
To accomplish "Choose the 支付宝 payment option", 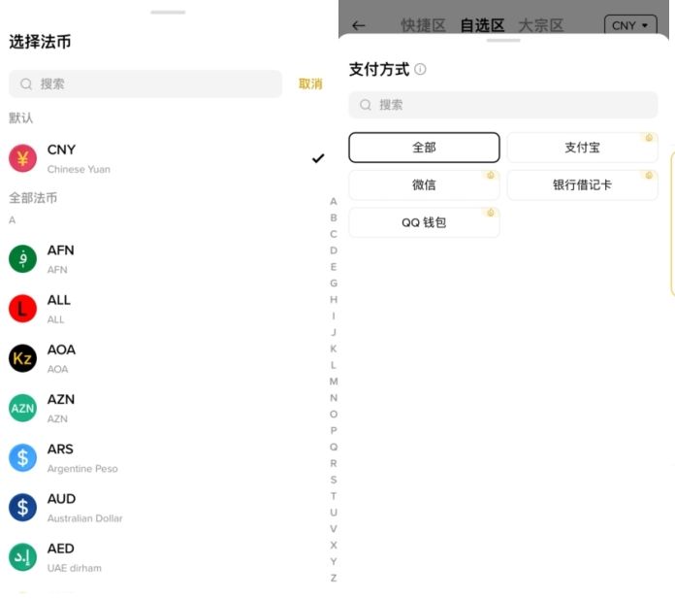I will (x=582, y=148).
